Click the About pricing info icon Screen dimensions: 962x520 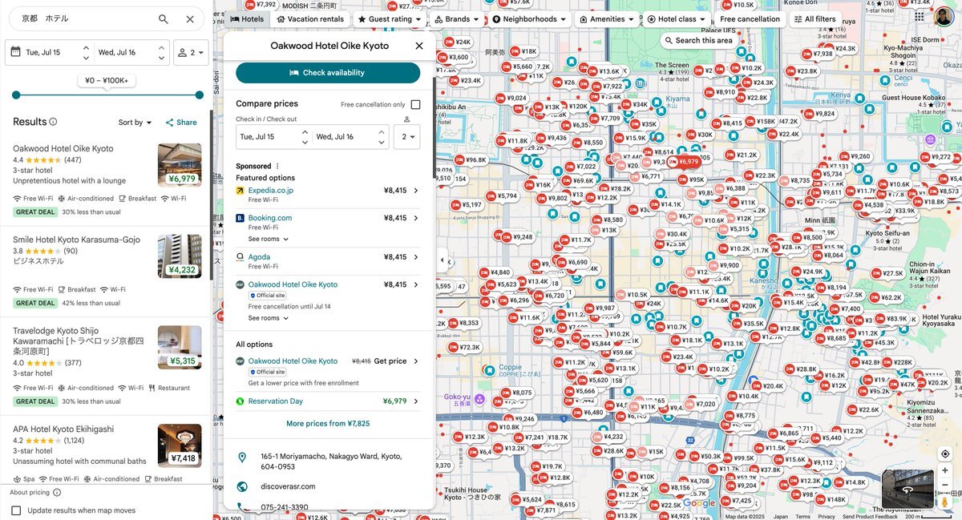tap(57, 493)
